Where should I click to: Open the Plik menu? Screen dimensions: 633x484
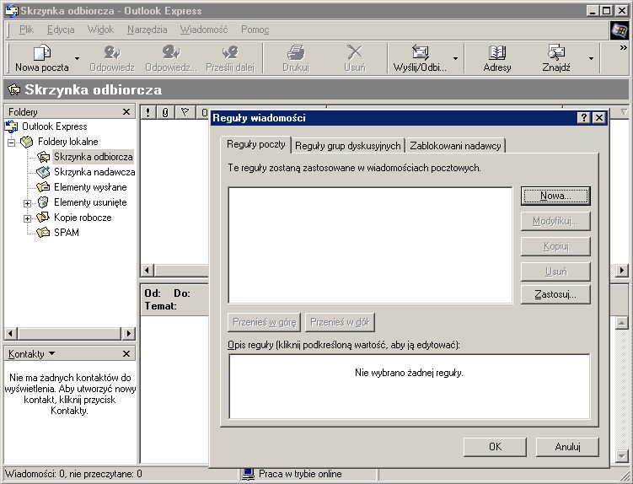pyautogui.click(x=27, y=30)
